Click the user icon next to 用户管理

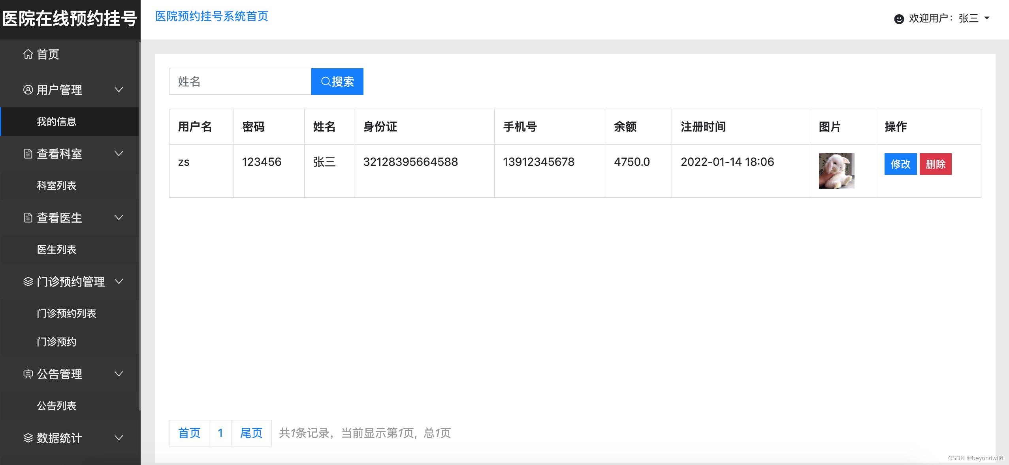point(28,90)
